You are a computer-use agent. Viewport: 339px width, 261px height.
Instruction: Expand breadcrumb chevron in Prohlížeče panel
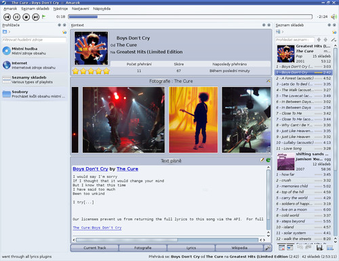9,32
